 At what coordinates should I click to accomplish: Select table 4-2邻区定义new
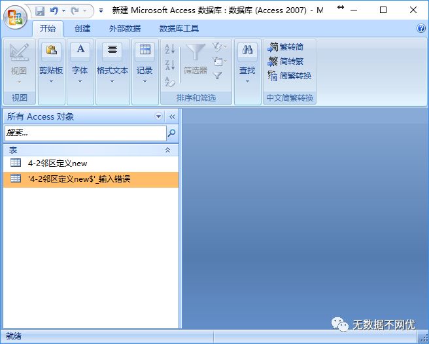91,163
